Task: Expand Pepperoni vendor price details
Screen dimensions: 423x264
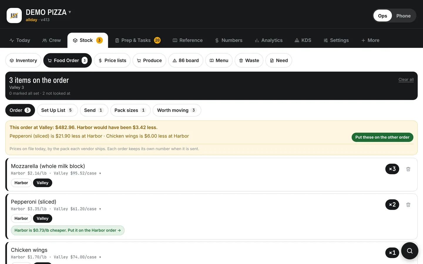Action: click(56, 209)
